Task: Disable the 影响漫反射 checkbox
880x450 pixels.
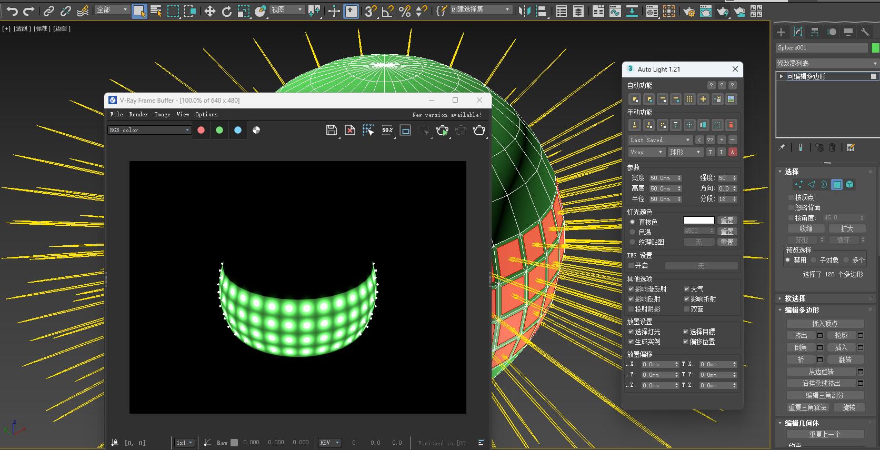Action: pyautogui.click(x=631, y=289)
